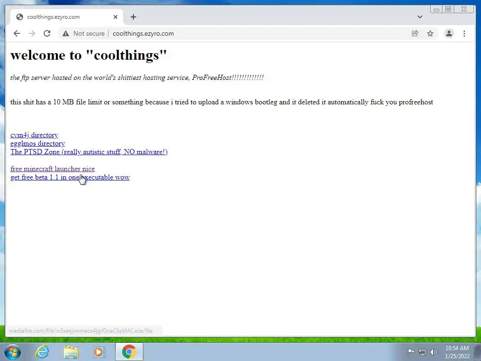
Task: Click the 10 MB file limit paragraph
Action: [x=222, y=102]
